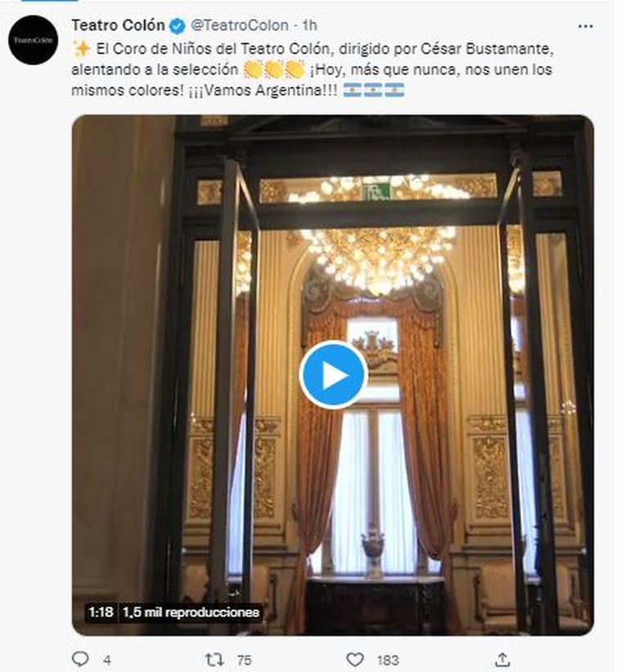This screenshot has height=672, width=630.
Task: Click the blue verified badge
Action: 177,25
